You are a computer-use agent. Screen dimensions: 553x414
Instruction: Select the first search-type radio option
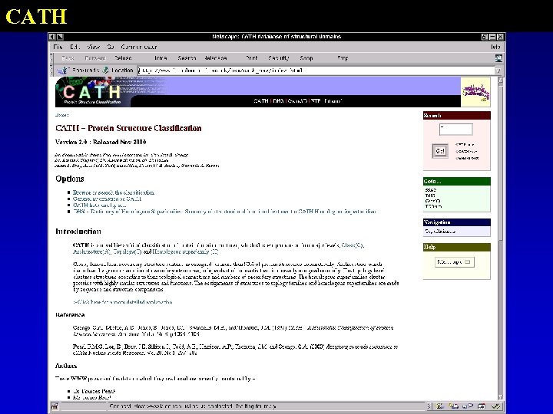click(456, 145)
